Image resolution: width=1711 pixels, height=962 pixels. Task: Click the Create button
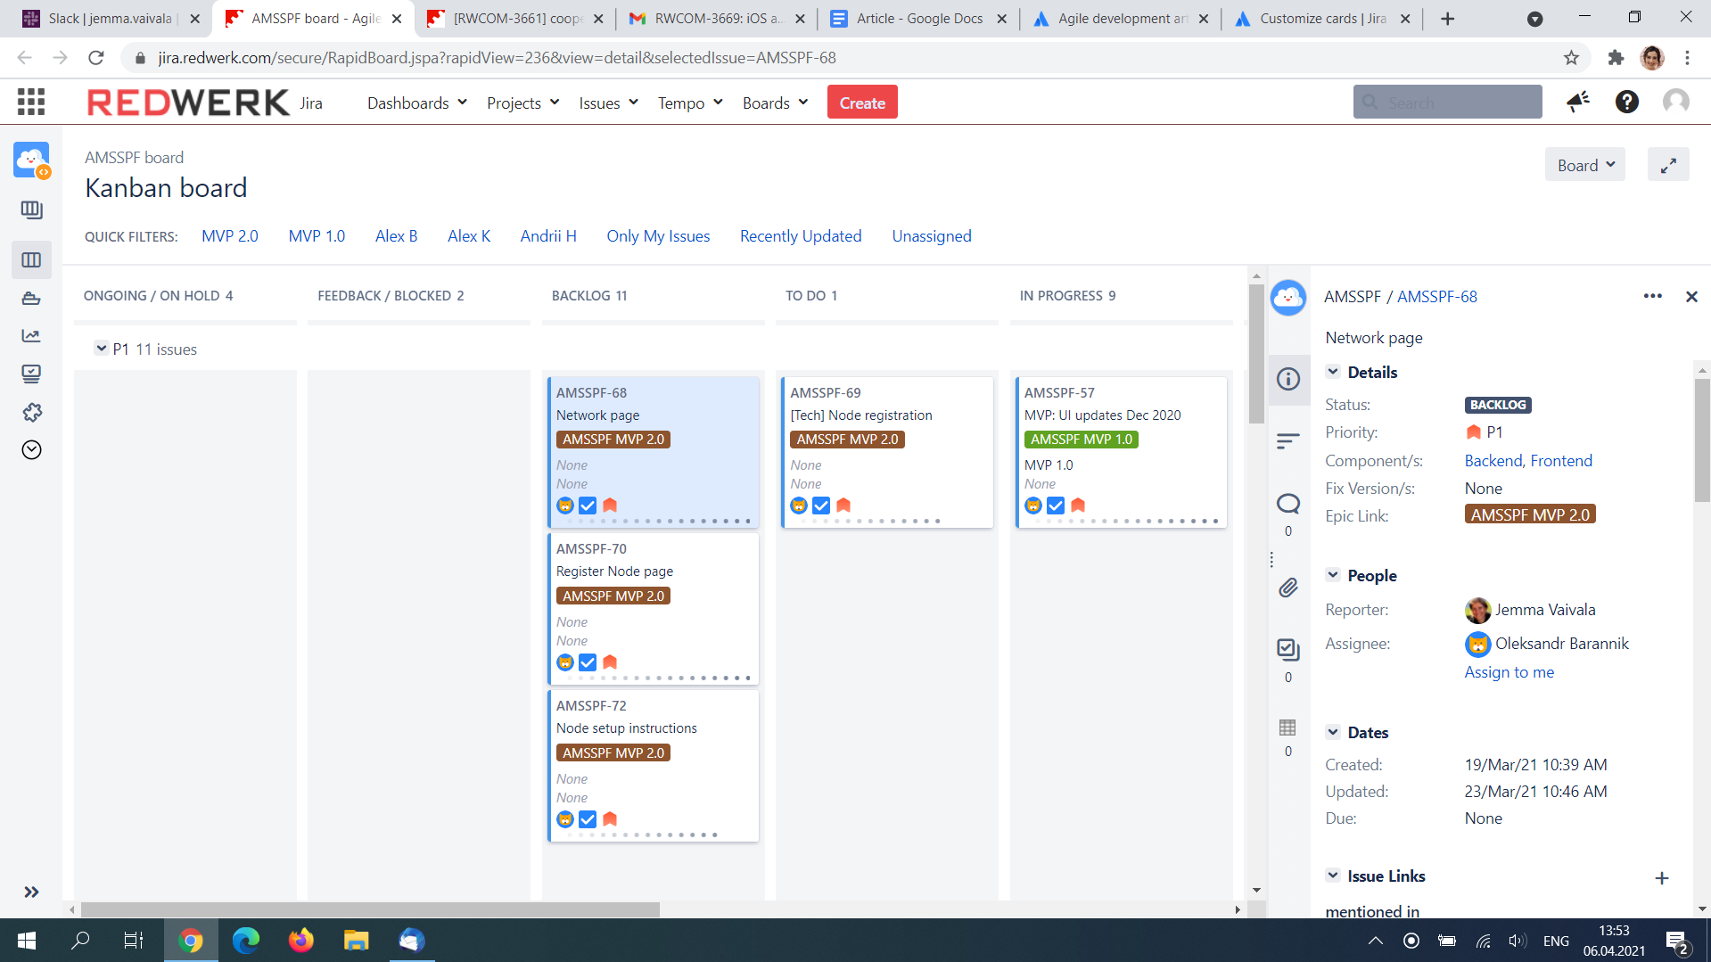862,103
